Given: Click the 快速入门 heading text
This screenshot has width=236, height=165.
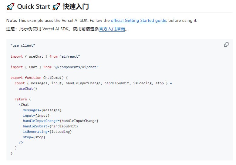Looking at the screenshot, I should [76, 7].
